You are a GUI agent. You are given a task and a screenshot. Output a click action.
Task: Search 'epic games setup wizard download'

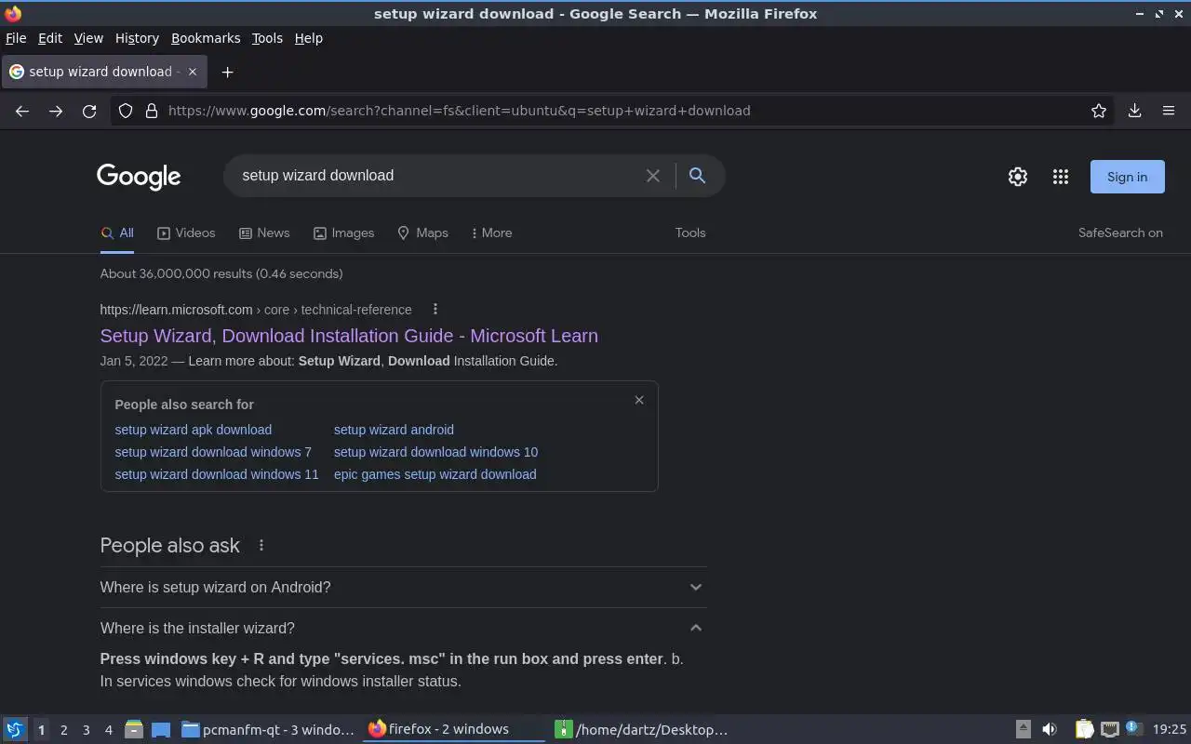click(x=435, y=474)
